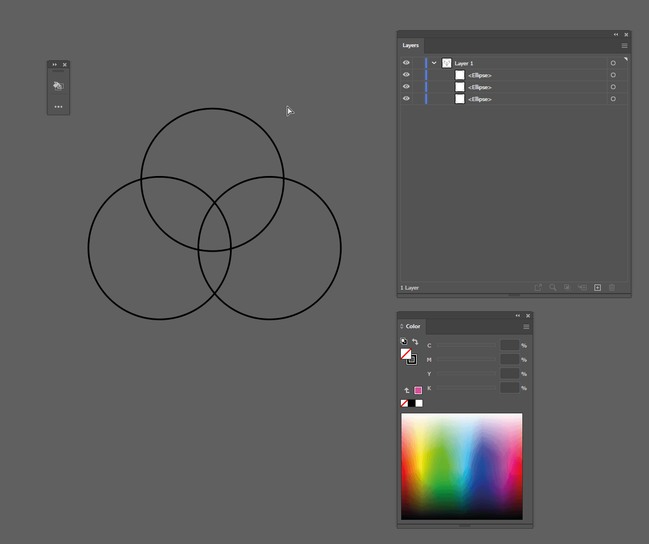The image size is (649, 544).
Task: Collapse the Color panel to icons
Action: tap(518, 316)
